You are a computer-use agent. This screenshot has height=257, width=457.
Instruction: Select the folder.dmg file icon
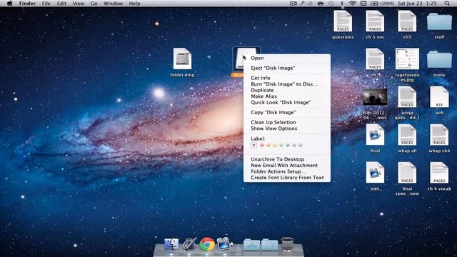tap(182, 59)
